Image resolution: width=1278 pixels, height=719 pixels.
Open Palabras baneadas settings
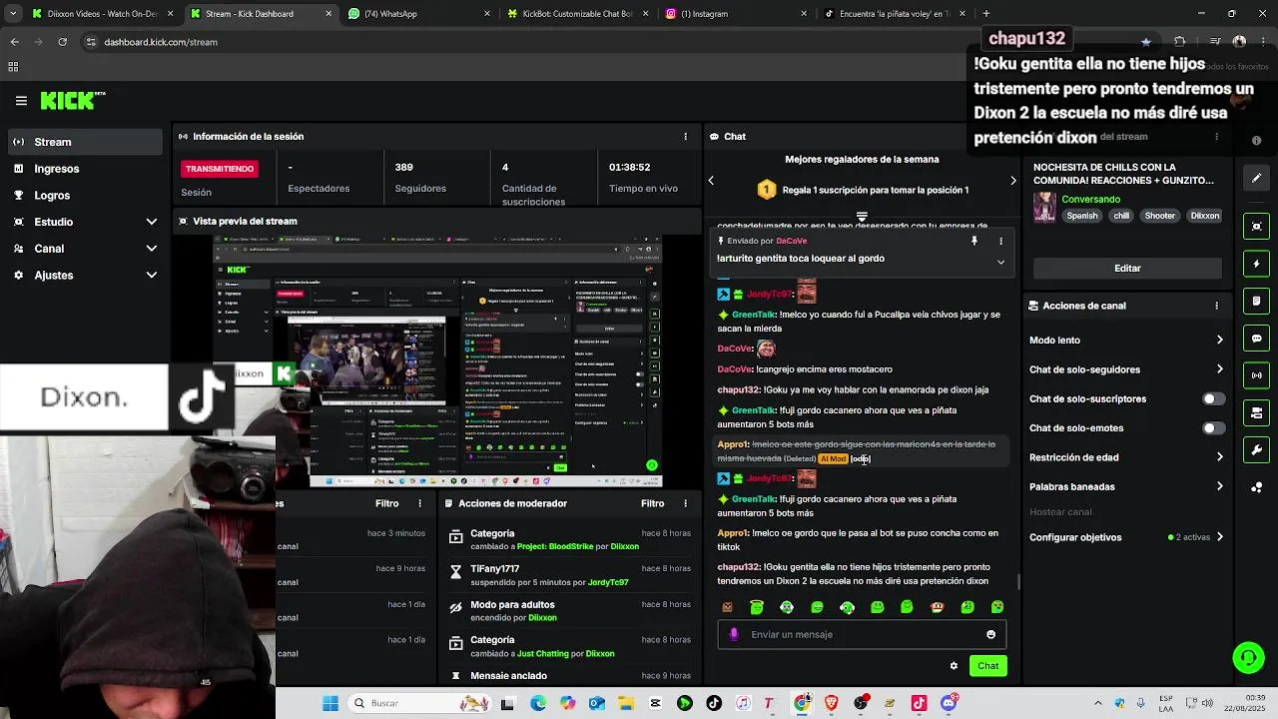pyautogui.click(x=1126, y=487)
